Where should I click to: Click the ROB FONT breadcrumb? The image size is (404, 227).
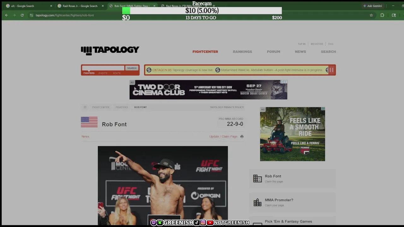point(140,107)
